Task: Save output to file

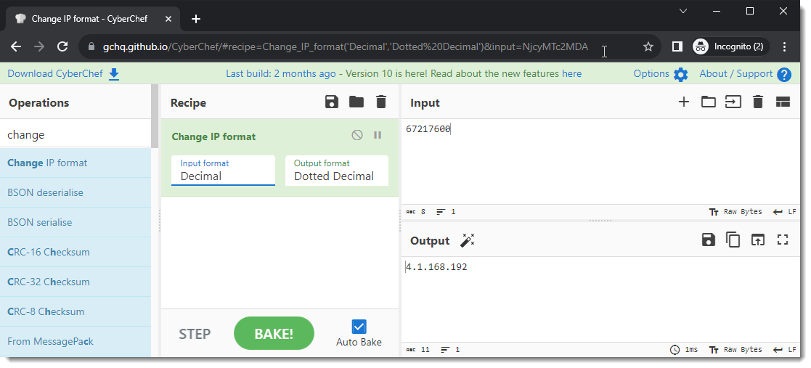Action: click(x=708, y=240)
